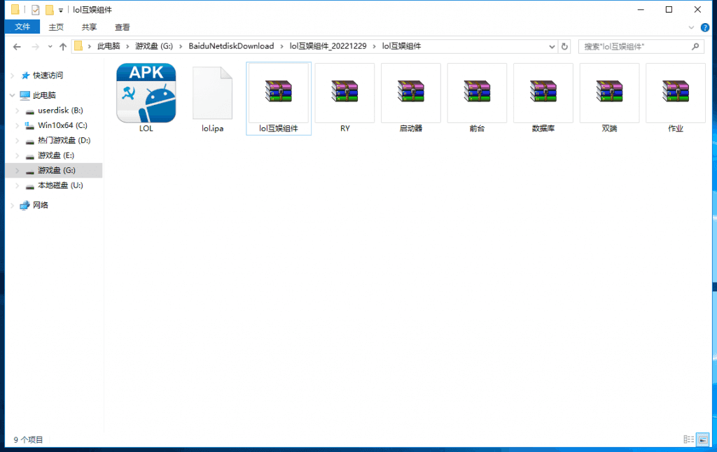
Task: Open the 主页 ribbon tab
Action: [56, 27]
